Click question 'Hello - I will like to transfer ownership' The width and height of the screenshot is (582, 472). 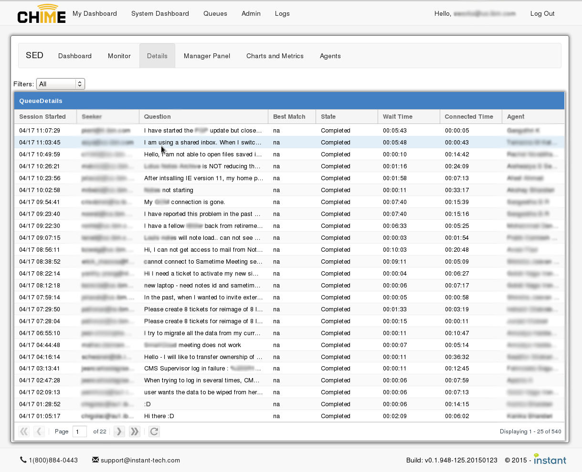tap(203, 357)
